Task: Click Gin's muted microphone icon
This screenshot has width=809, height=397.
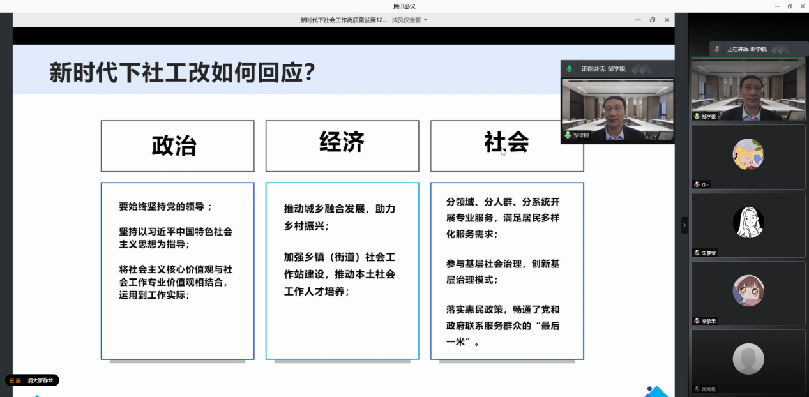Action: pyautogui.click(x=697, y=184)
